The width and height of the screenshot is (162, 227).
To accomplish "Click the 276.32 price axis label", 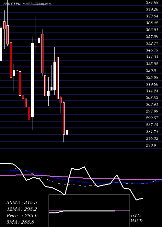I will pyautogui.click(x=152, y=138).
